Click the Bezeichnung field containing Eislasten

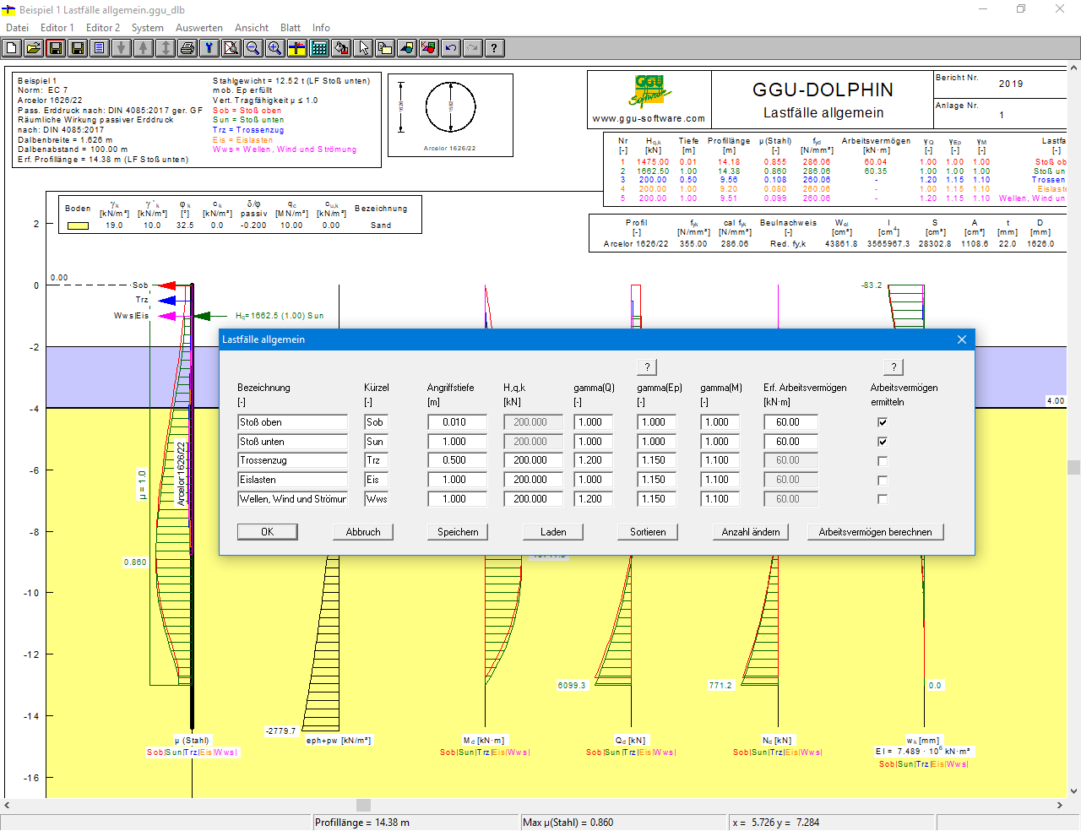click(x=293, y=481)
